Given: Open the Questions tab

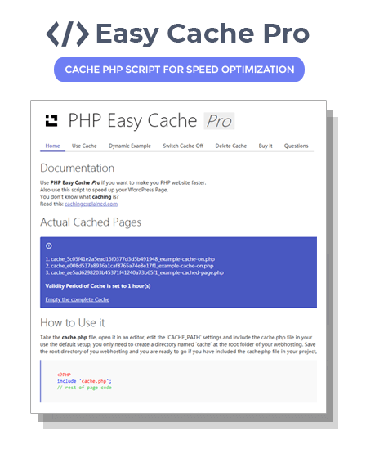Looking at the screenshot, I should click(x=296, y=146).
